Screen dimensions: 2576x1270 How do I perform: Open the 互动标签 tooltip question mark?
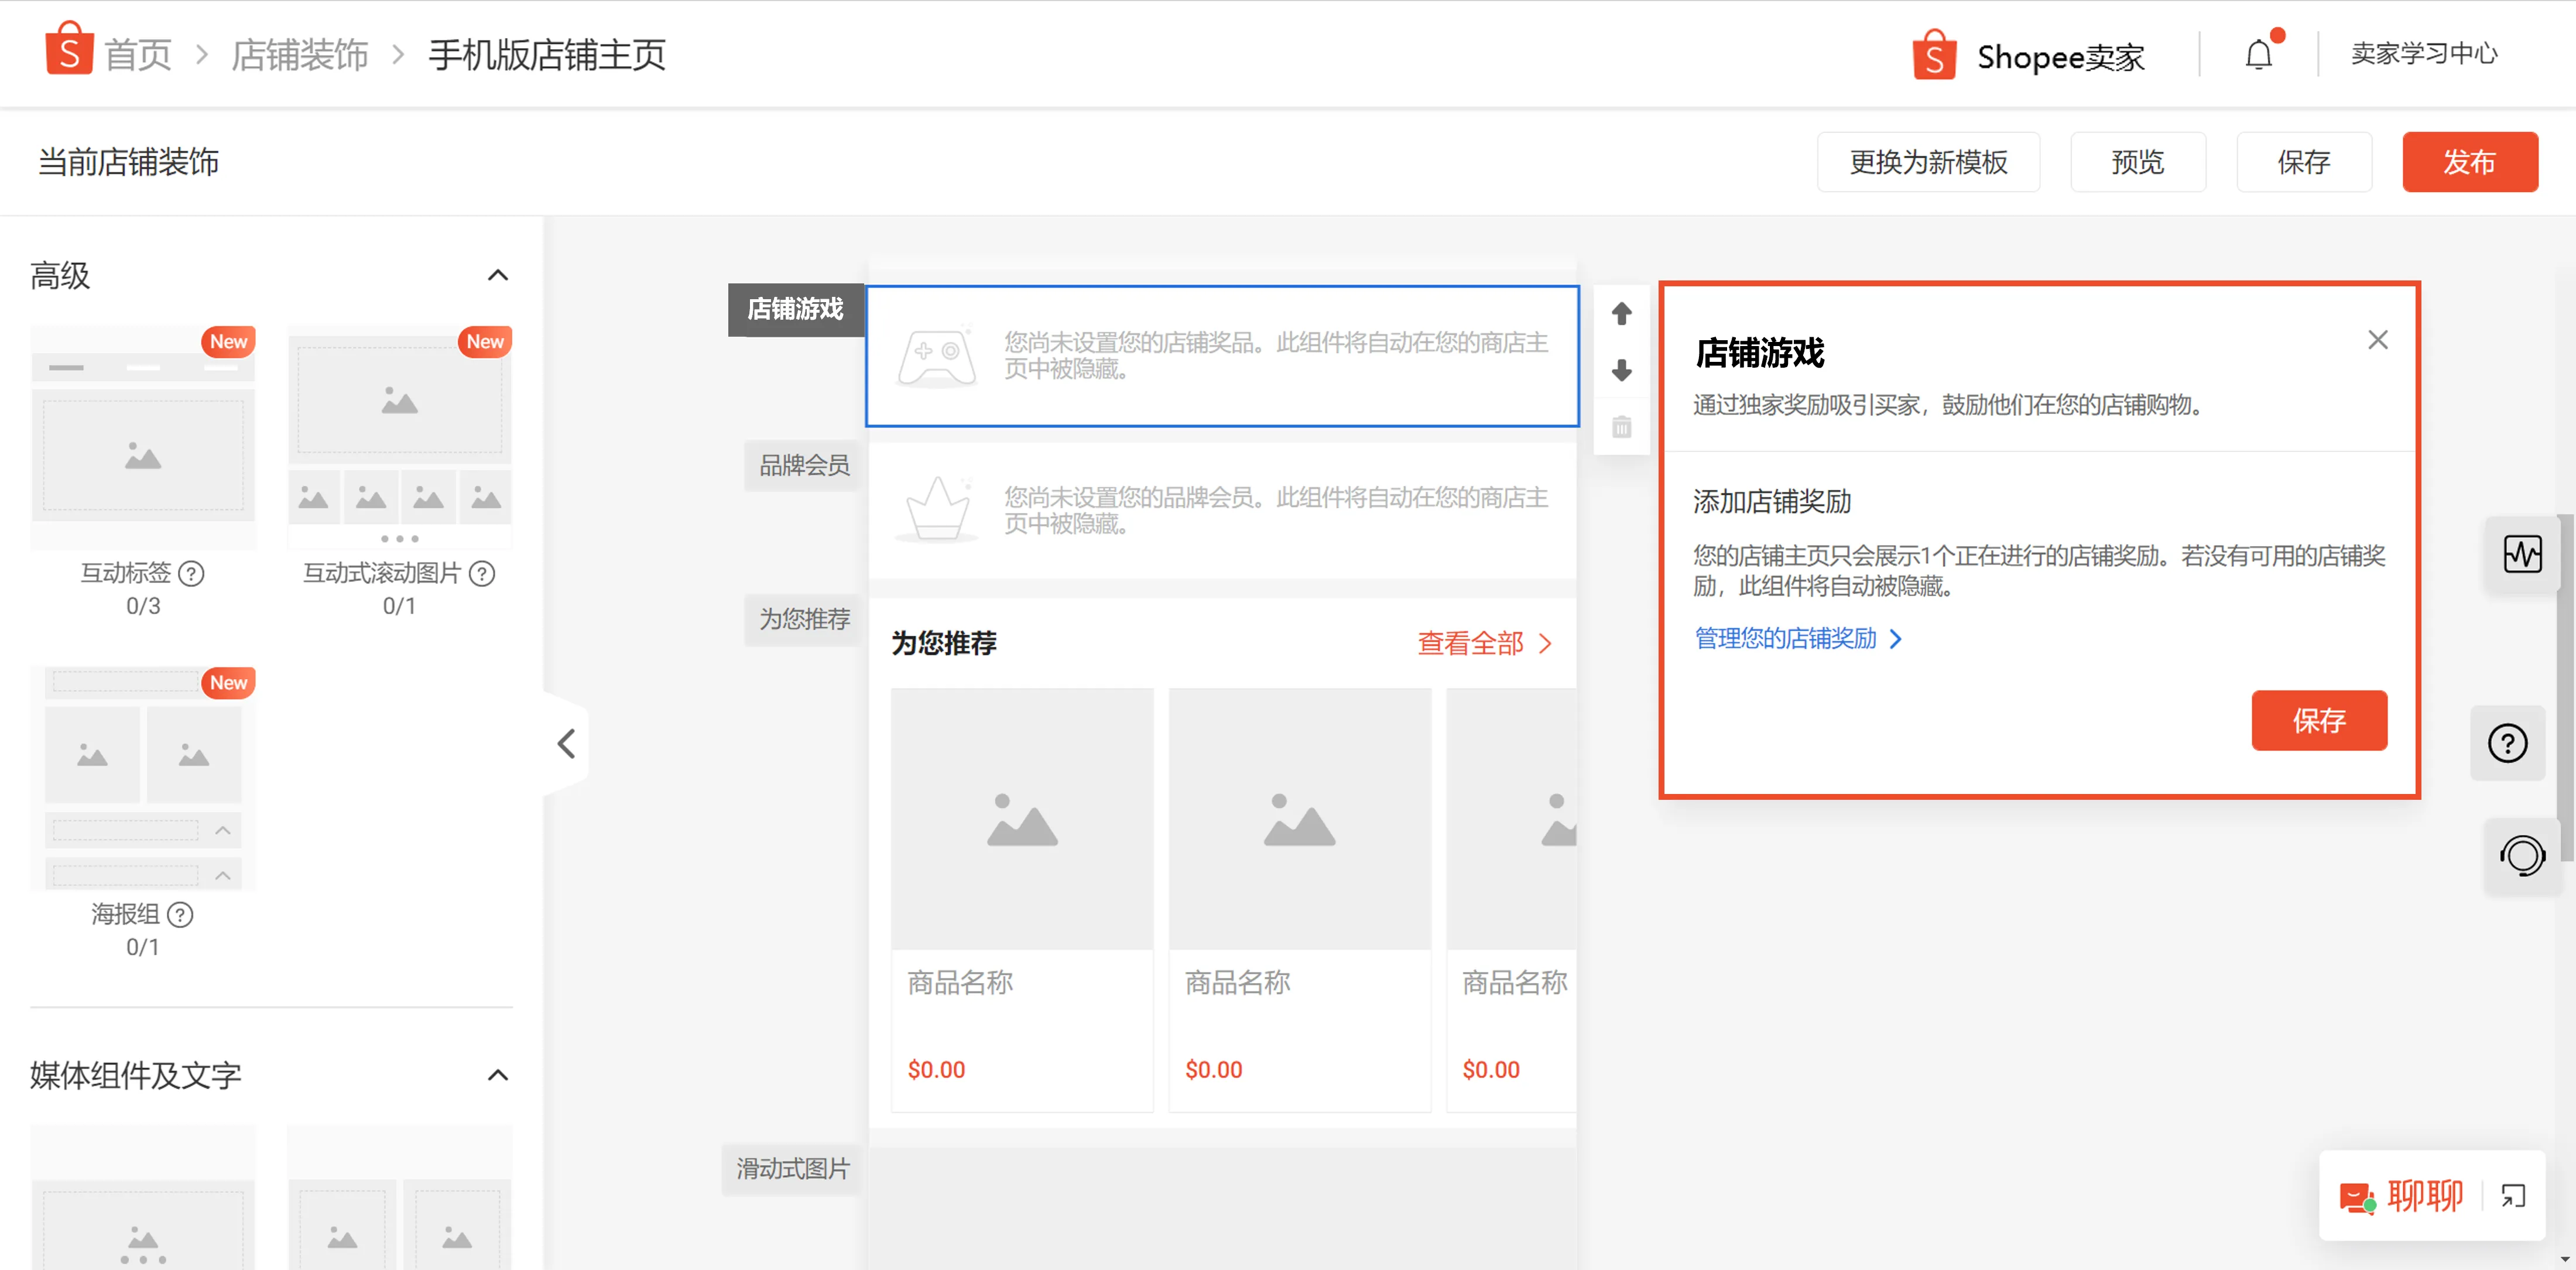(x=192, y=574)
